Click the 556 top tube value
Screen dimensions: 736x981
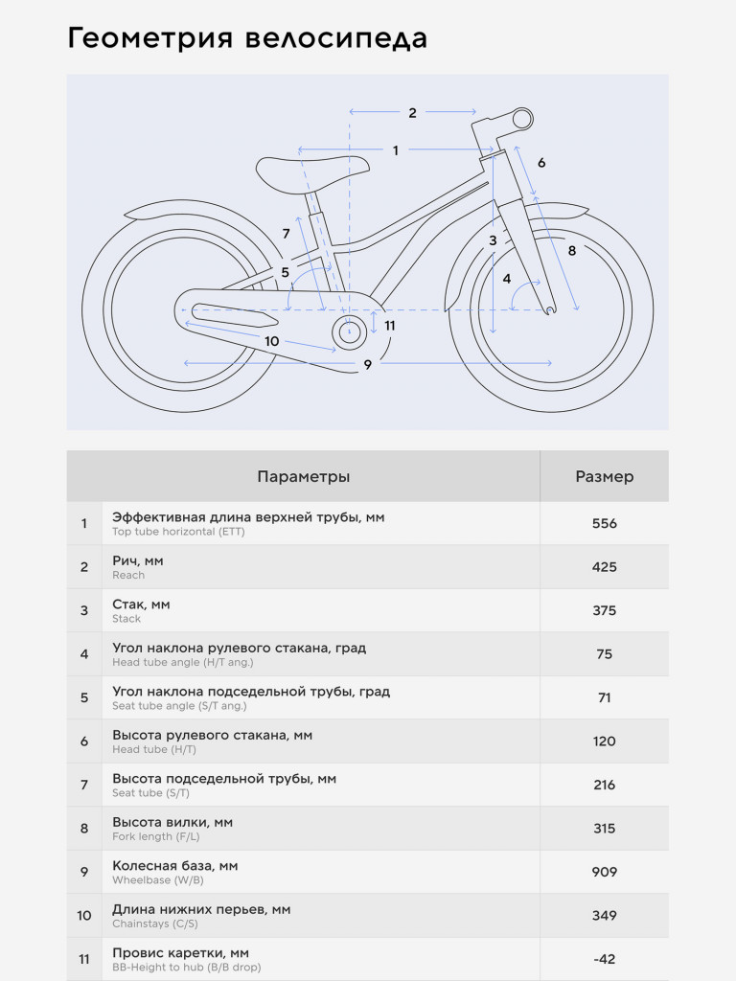tap(604, 524)
